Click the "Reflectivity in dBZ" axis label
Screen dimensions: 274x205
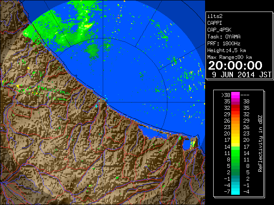pos(260,143)
